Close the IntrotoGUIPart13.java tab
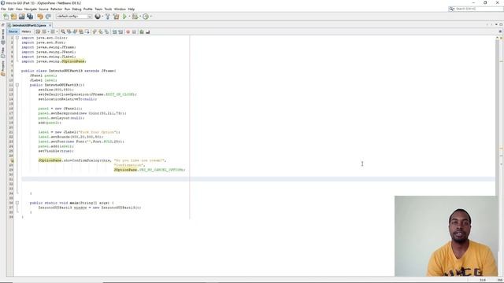Screen dimensions: 504x283 click(50, 25)
